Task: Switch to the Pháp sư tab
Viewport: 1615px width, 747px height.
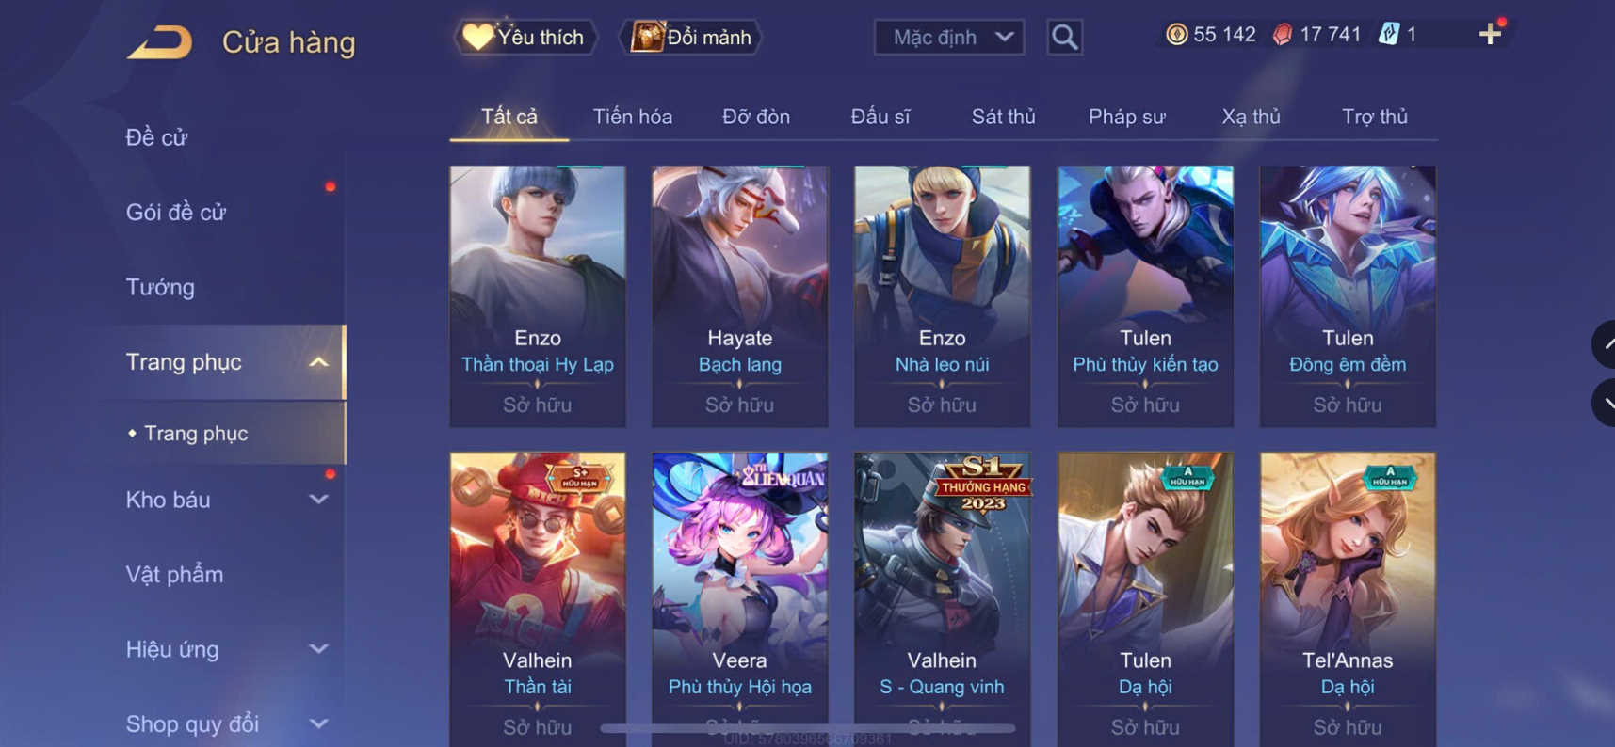Action: click(x=1126, y=117)
